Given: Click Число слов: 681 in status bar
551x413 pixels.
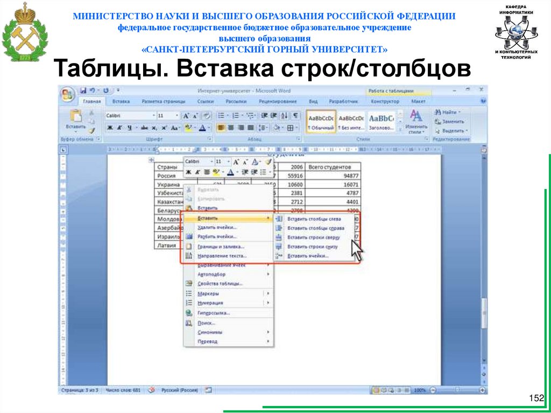Looking at the screenshot, I should point(123,390).
